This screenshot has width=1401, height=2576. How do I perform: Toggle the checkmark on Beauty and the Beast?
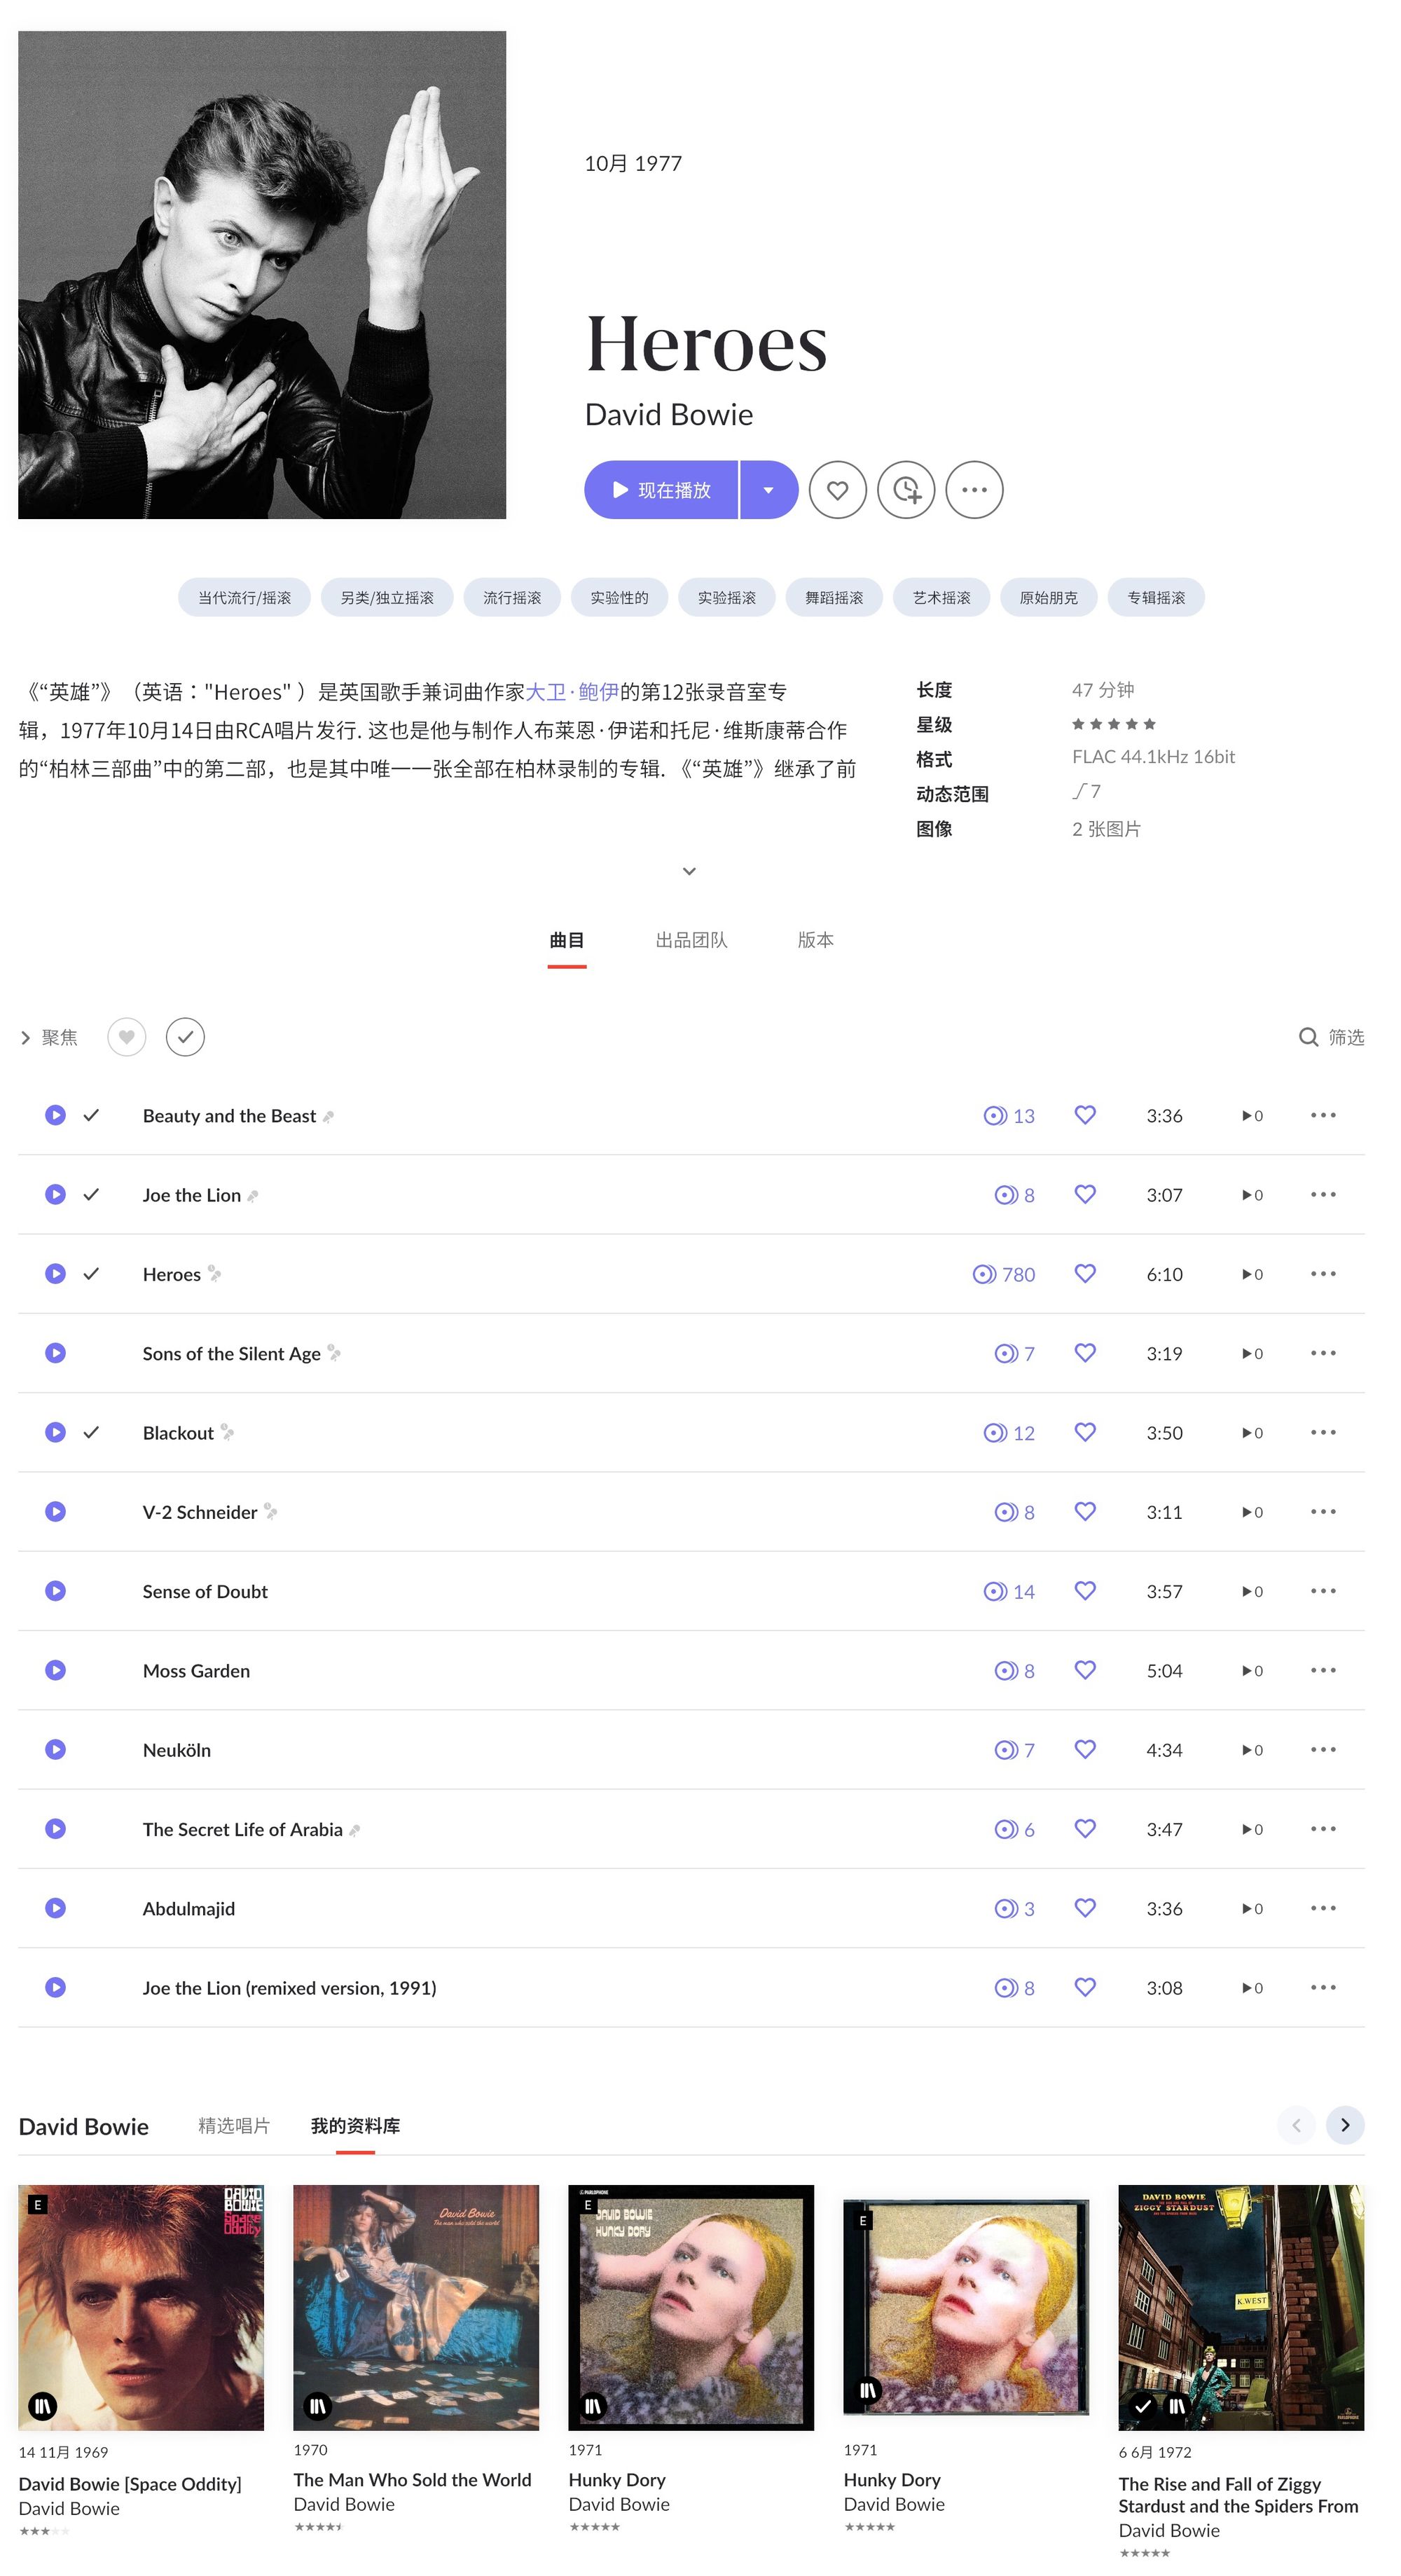[91, 1115]
